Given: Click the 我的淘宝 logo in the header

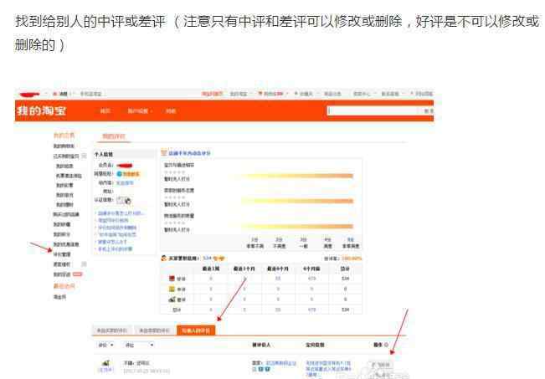Looking at the screenshot, I should pyautogui.click(x=42, y=111).
